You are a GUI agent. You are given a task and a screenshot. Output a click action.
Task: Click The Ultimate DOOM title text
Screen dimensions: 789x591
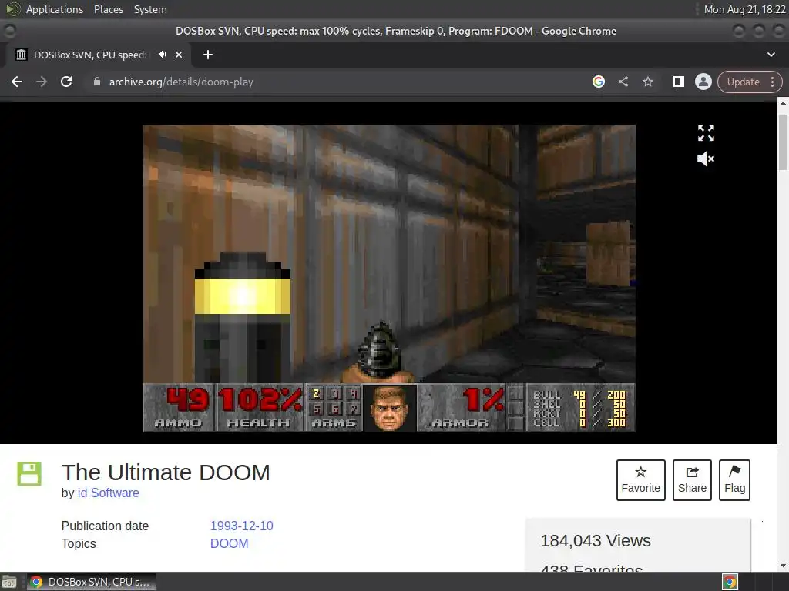pos(166,472)
